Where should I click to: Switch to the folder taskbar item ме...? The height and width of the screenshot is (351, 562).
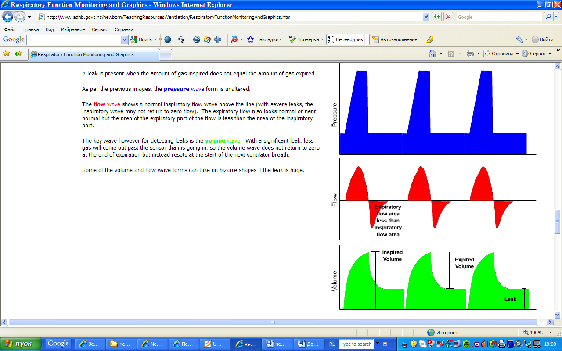pyautogui.click(x=121, y=344)
